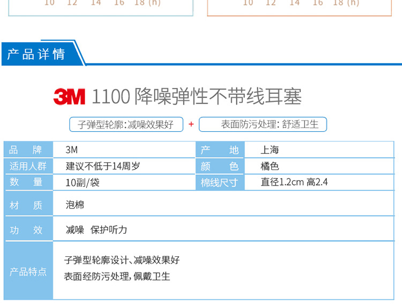Click the 减噪 保护听力 value
Viewport: 402px width, 304px height.
click(x=96, y=229)
